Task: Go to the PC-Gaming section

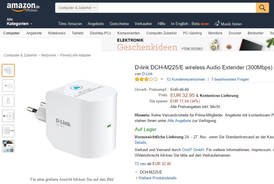Action: point(193,33)
